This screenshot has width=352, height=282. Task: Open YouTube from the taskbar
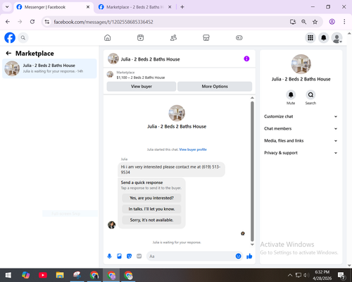43,275
